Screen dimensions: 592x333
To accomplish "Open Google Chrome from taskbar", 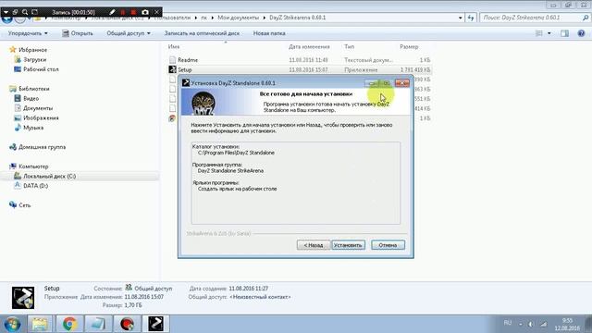I will pyautogui.click(x=70, y=324).
